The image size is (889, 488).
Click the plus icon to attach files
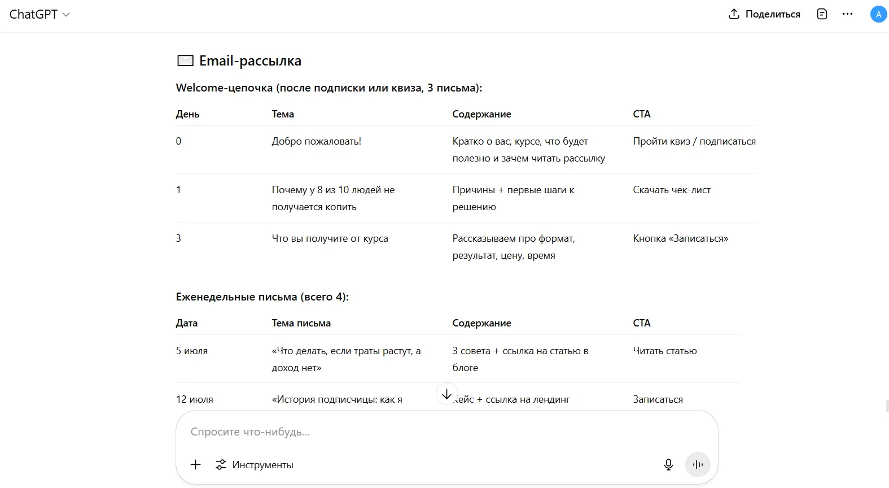[195, 464]
